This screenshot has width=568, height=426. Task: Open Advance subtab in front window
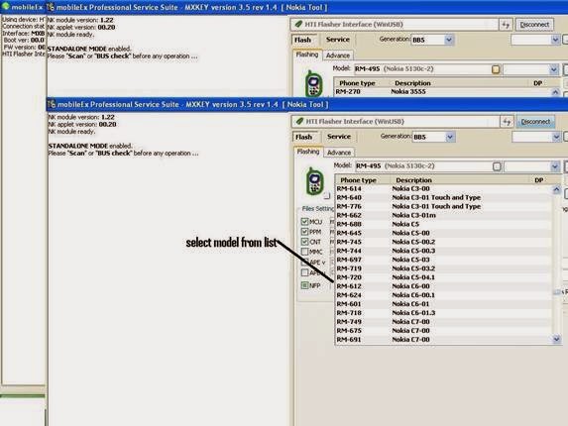339,153
